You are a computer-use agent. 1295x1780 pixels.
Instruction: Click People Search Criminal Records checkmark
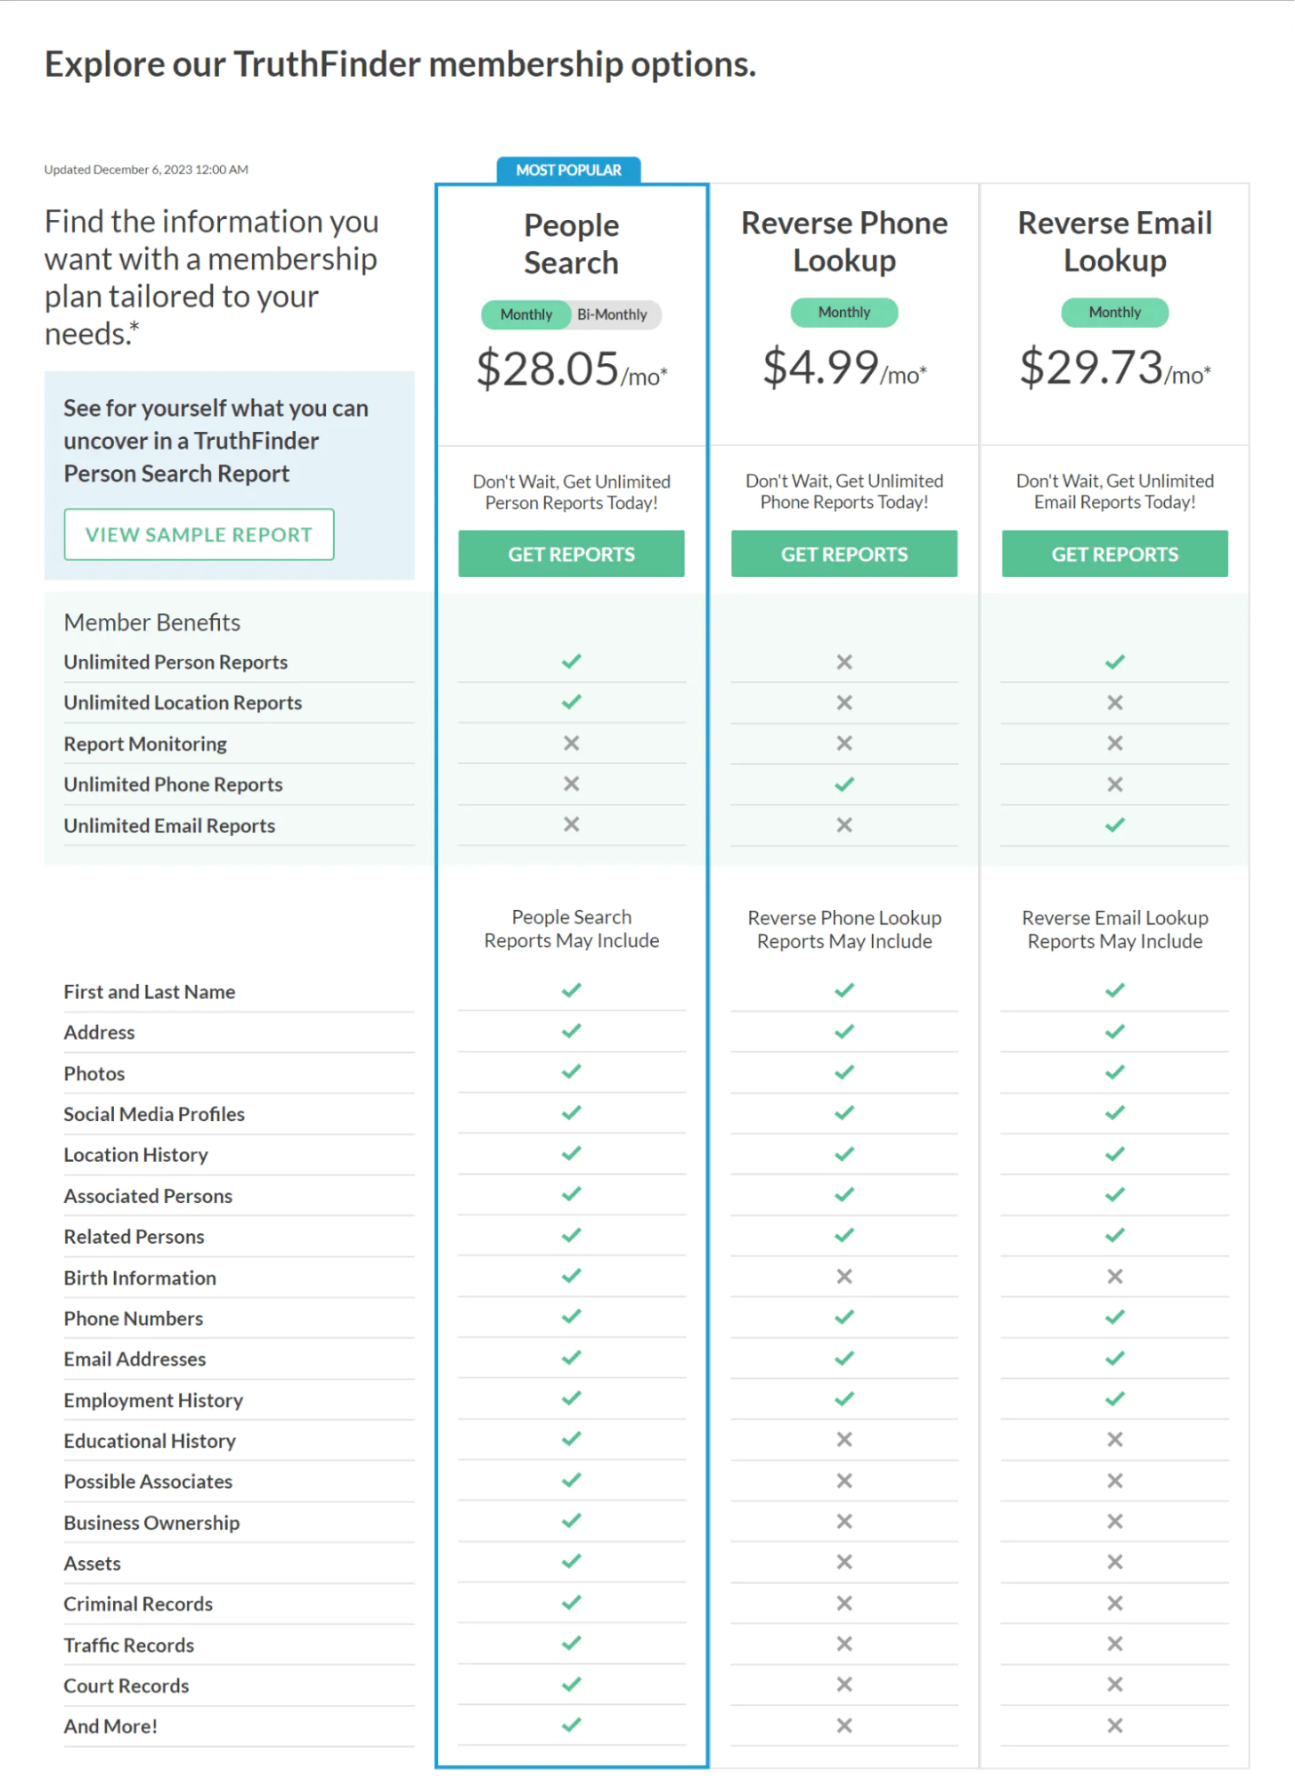click(x=571, y=1603)
